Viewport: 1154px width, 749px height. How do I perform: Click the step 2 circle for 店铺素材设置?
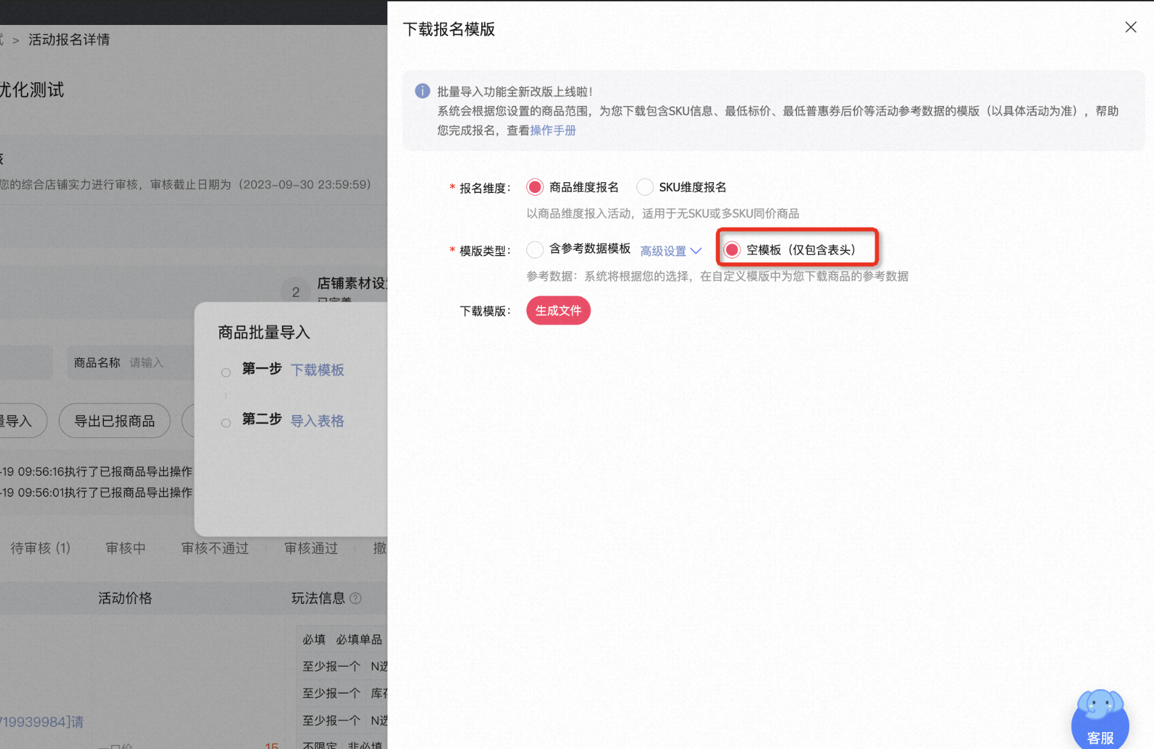pos(296,292)
